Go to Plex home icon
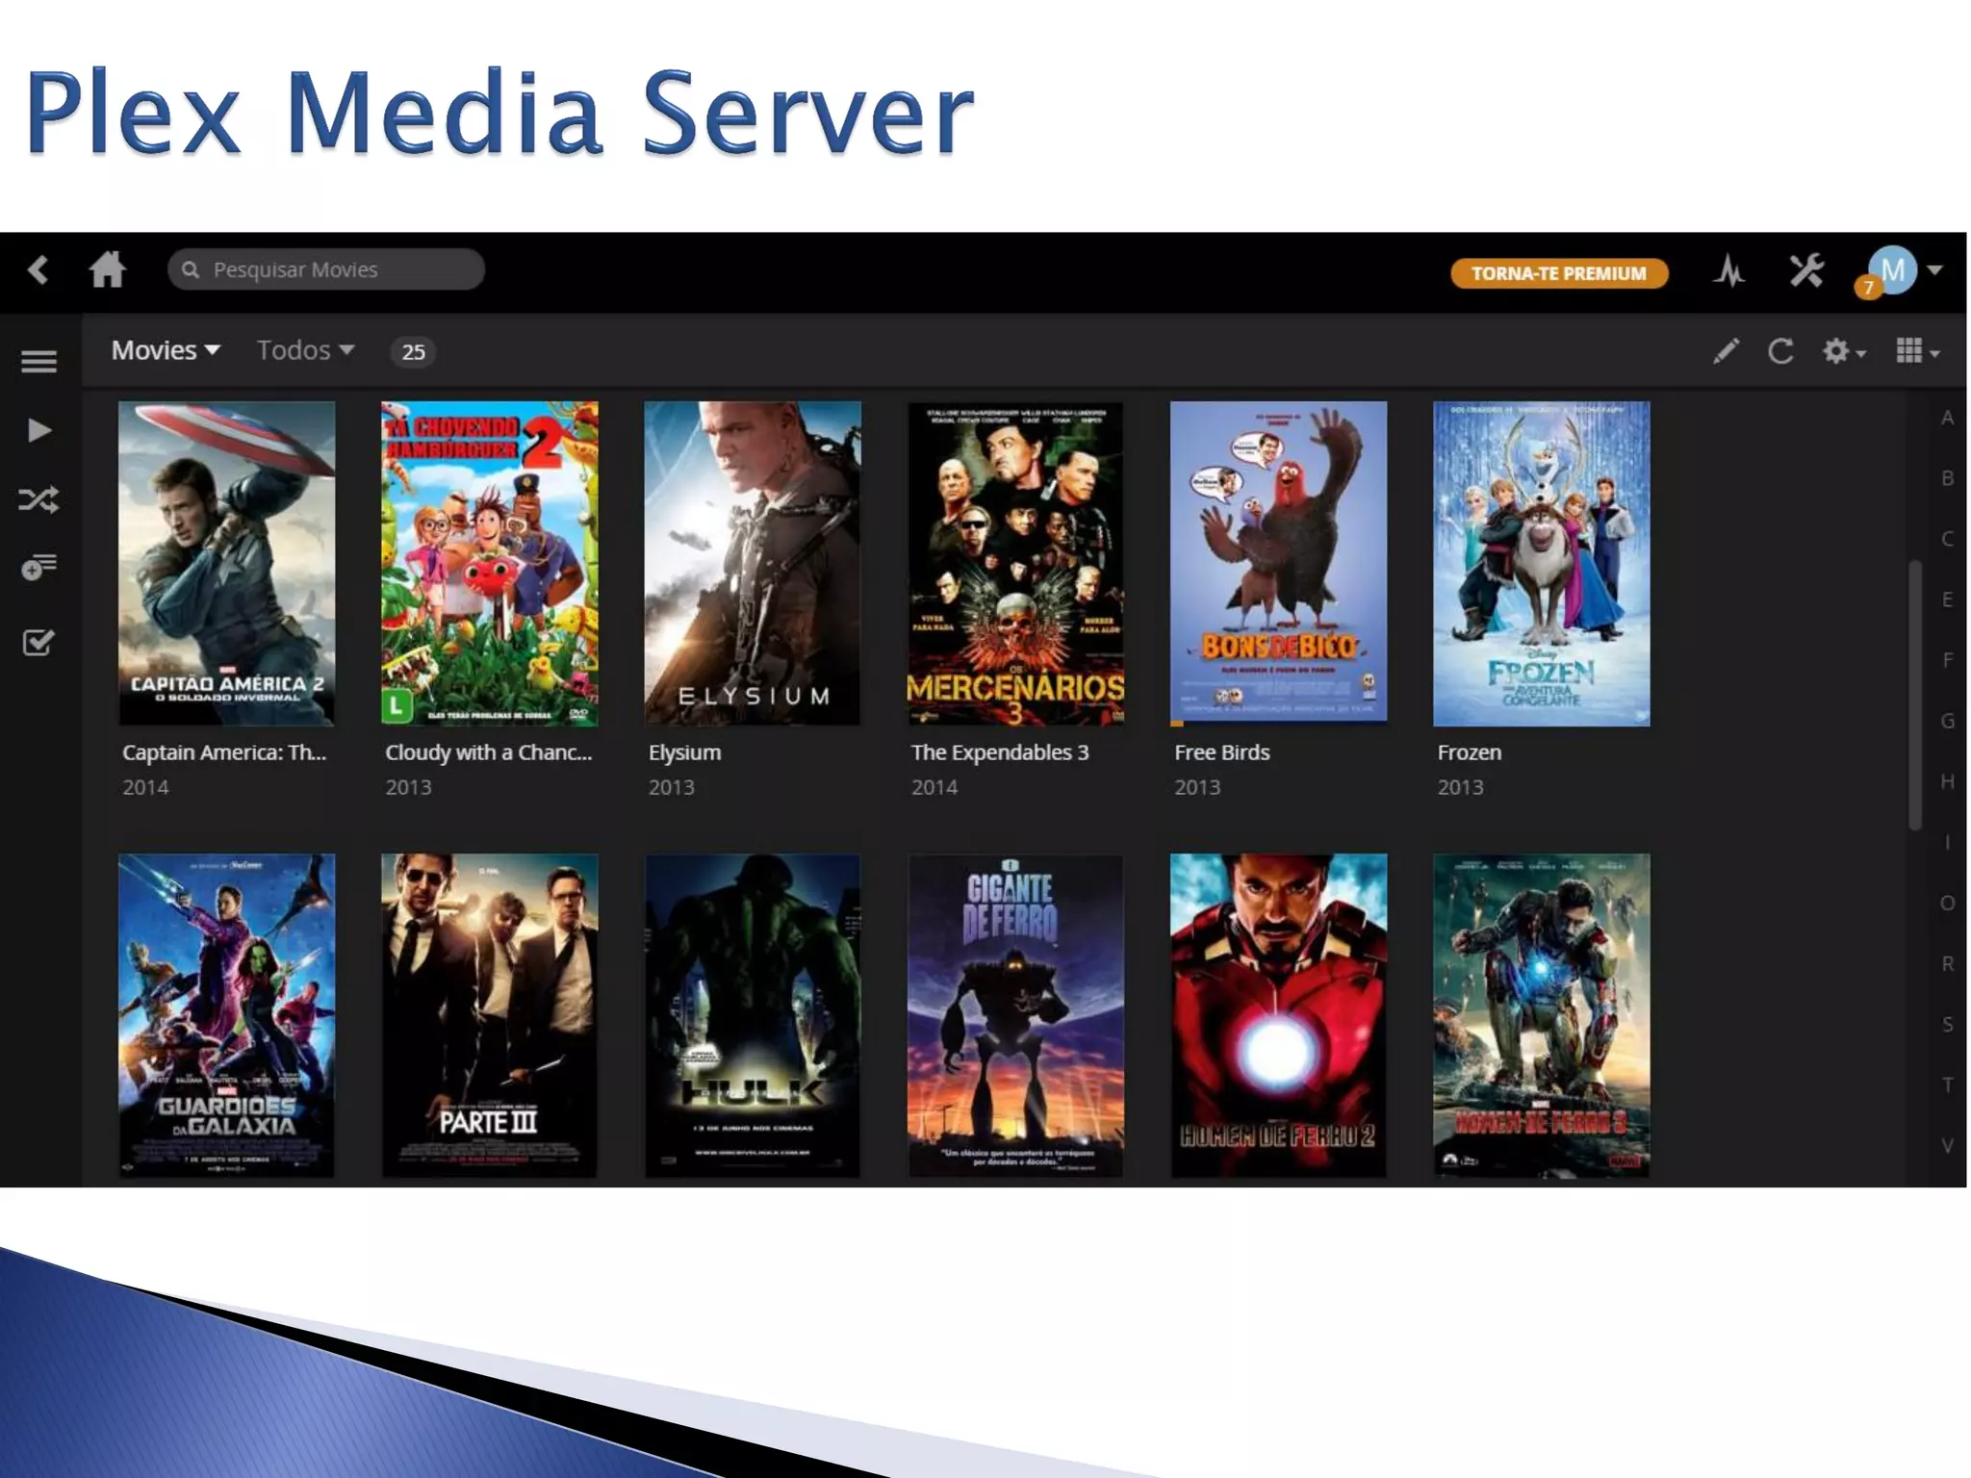The width and height of the screenshot is (1971, 1478). (x=108, y=270)
